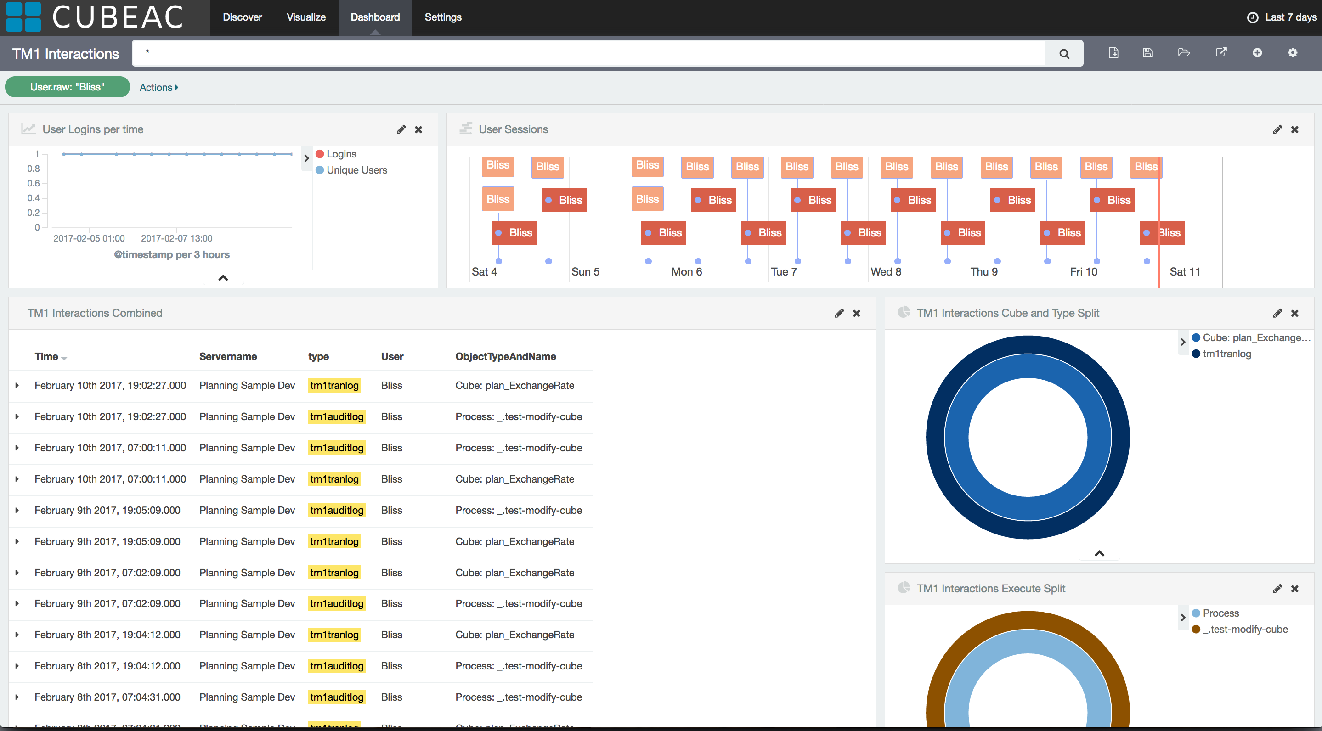Edit the TM1 Interactions Combined panel
Screen dimensions: 1322x731
[839, 314]
